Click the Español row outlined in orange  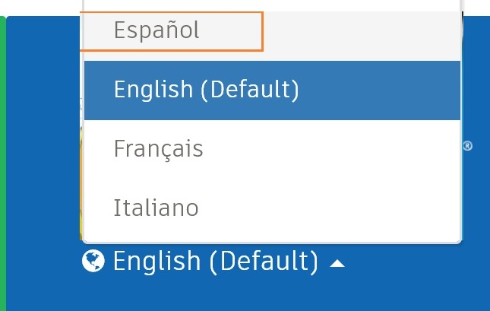[172, 31]
